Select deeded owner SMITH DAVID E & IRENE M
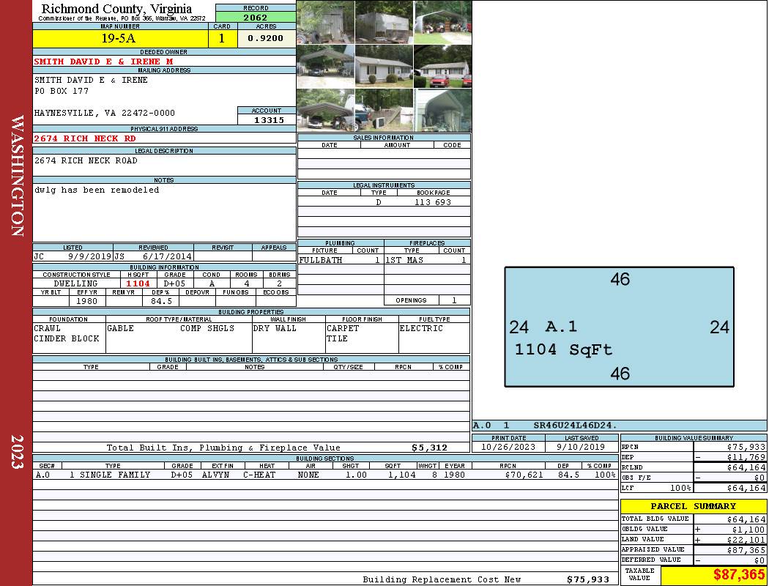 tap(103, 62)
